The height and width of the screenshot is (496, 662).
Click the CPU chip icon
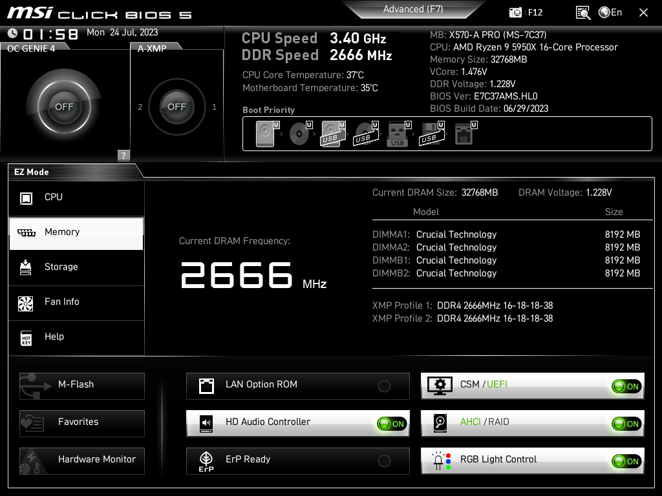(26, 198)
